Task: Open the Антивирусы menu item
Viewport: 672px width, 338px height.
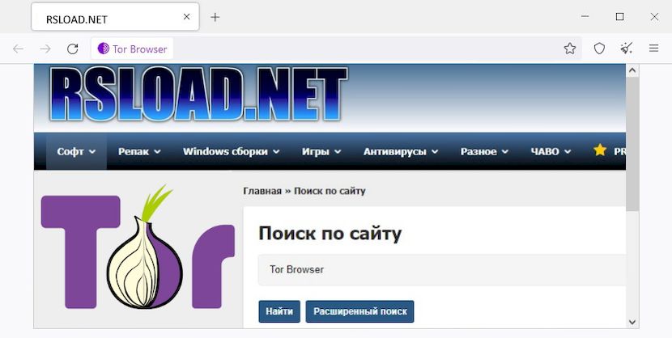Action: click(400, 151)
